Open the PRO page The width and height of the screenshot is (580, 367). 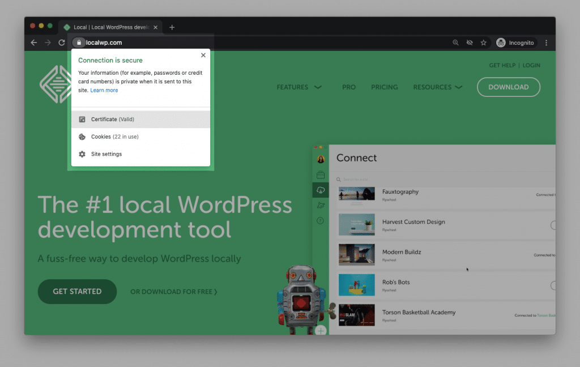point(349,87)
